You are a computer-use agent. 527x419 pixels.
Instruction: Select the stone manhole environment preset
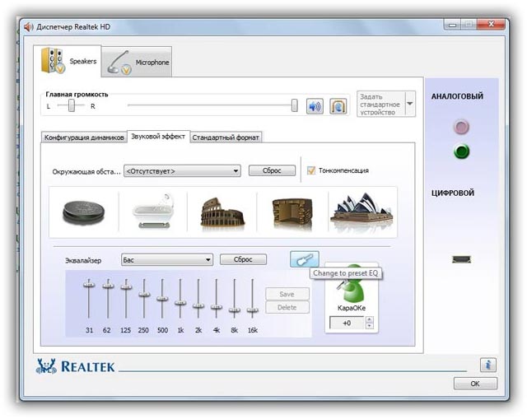pos(83,212)
